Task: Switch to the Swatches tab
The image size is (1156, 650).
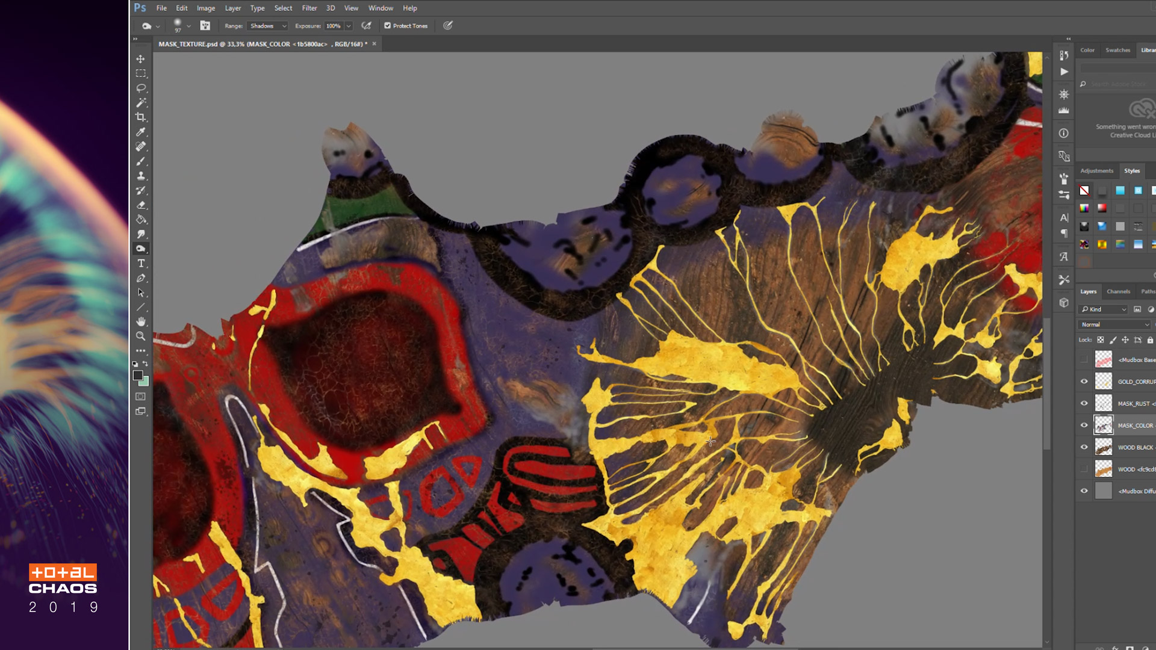Action: [1117, 50]
